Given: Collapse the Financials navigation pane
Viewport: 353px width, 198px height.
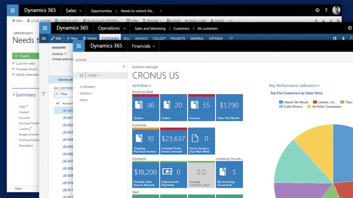Looking at the screenshot, I should [x=124, y=66].
